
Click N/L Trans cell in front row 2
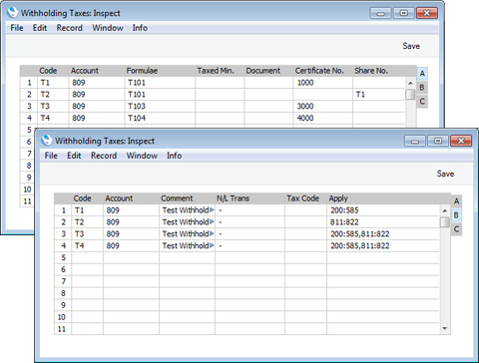point(249,222)
